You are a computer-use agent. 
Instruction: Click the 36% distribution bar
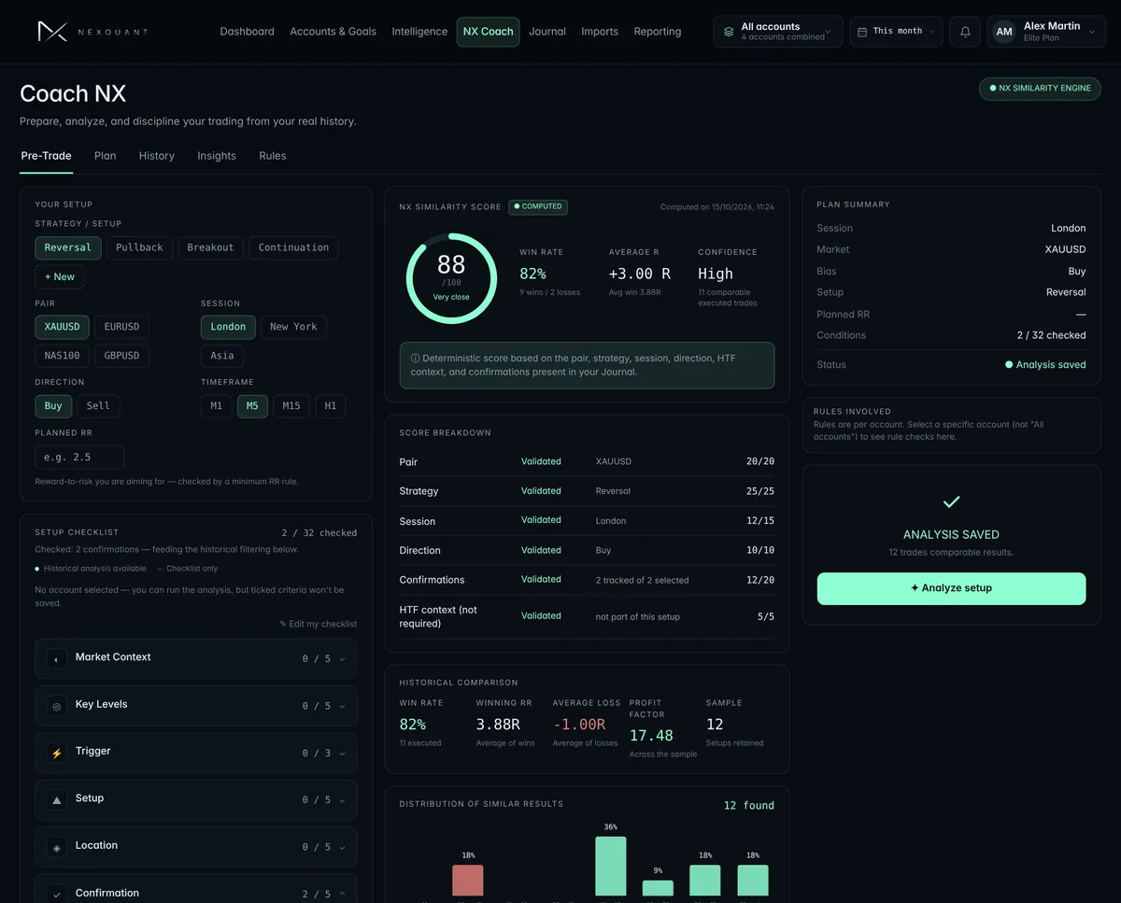point(611,867)
